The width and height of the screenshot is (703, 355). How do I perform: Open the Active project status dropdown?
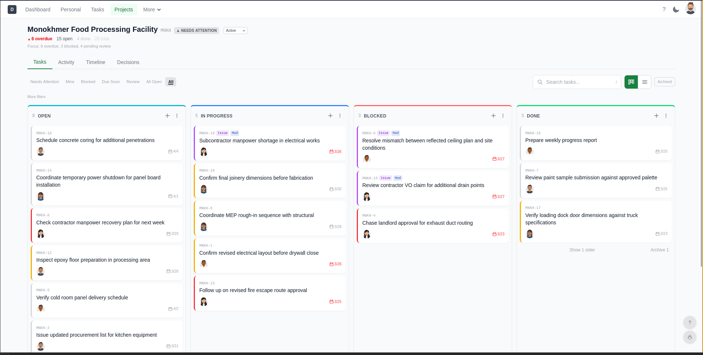click(235, 30)
